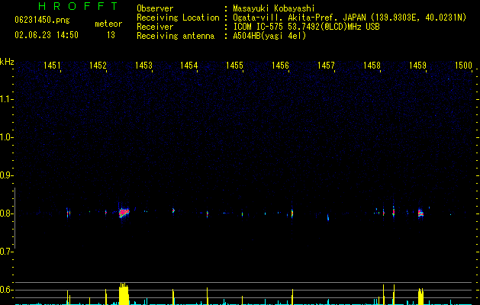This screenshot has height=305, width=480.
Task: Click the 1455 time axis marker
Action: coord(234,65)
